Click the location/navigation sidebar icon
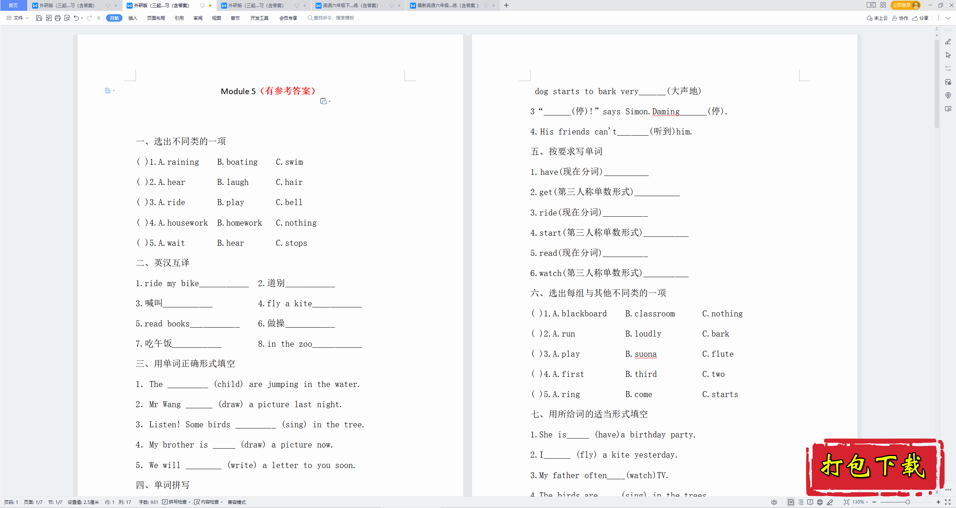This screenshot has width=956, height=508. [x=948, y=95]
